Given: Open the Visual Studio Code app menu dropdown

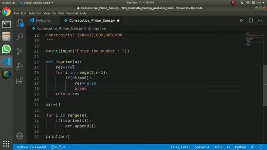Looking at the screenshot, I should click(36, 2).
